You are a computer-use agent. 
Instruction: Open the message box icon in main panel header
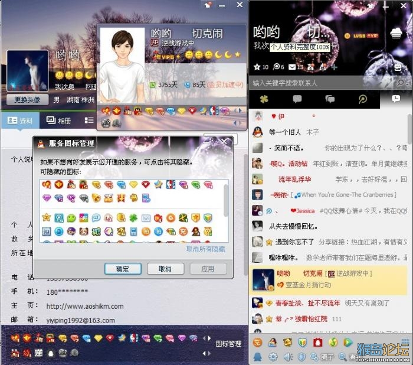398,67
